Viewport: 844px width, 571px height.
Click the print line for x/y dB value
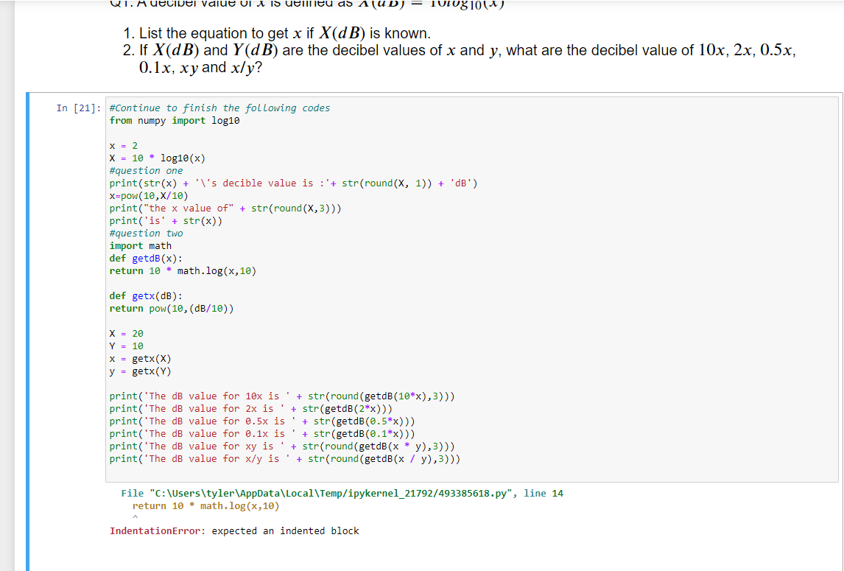click(285, 458)
